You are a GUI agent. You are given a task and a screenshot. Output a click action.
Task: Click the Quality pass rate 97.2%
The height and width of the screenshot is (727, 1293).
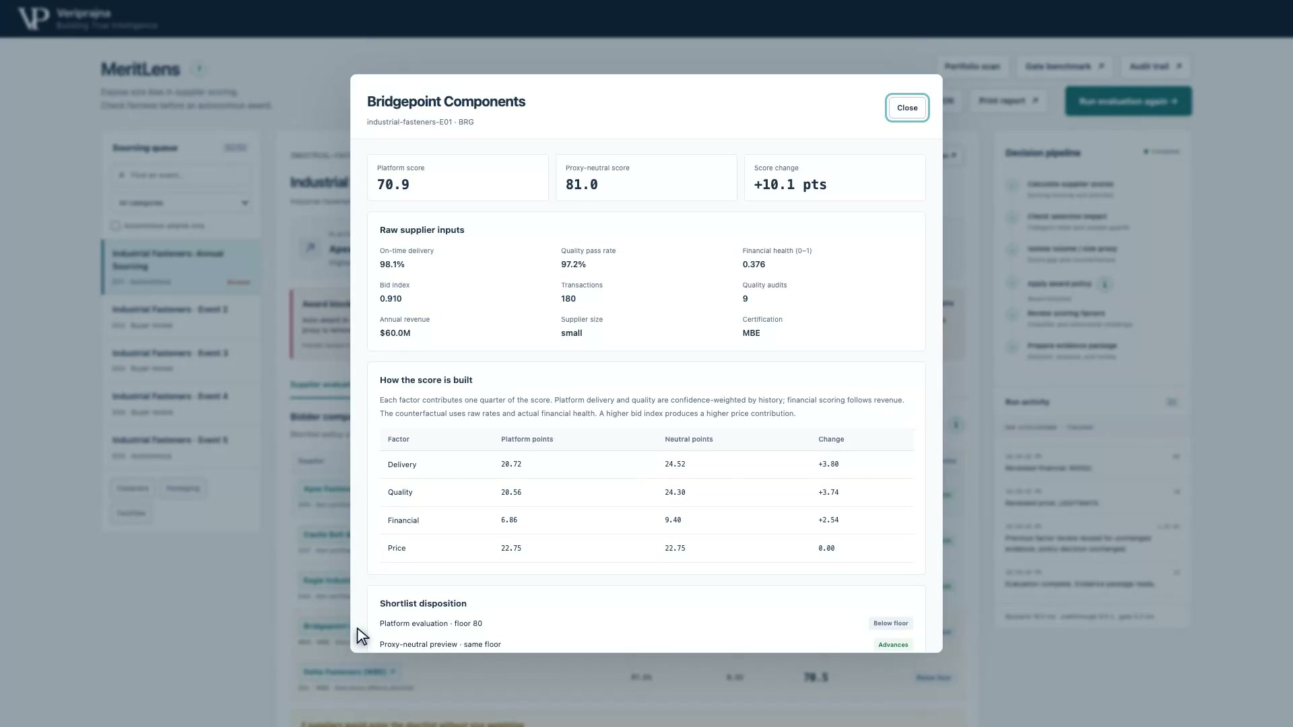click(574, 265)
